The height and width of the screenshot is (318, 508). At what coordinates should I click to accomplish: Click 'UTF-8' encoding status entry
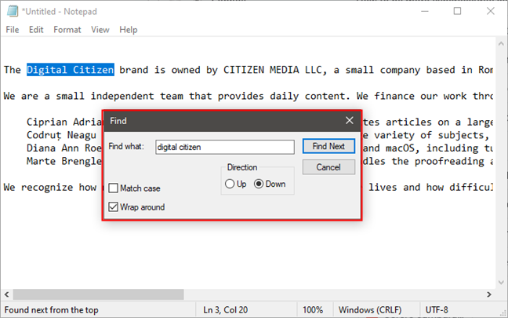437,310
